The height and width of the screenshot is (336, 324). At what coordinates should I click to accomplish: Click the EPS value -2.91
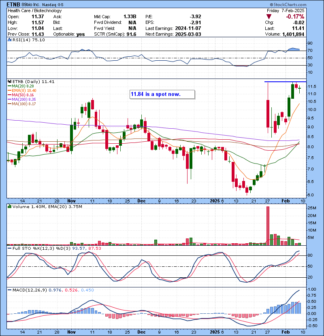pos(195,23)
